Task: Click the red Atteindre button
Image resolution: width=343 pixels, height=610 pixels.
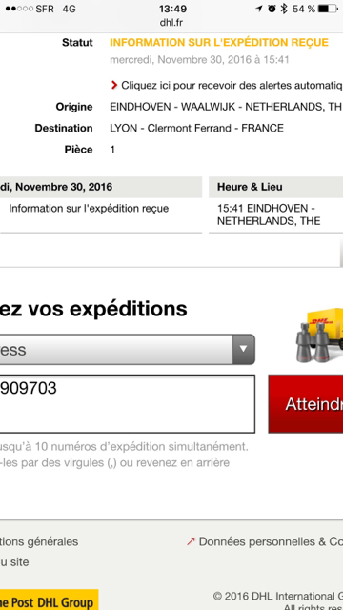Action: [x=306, y=404]
